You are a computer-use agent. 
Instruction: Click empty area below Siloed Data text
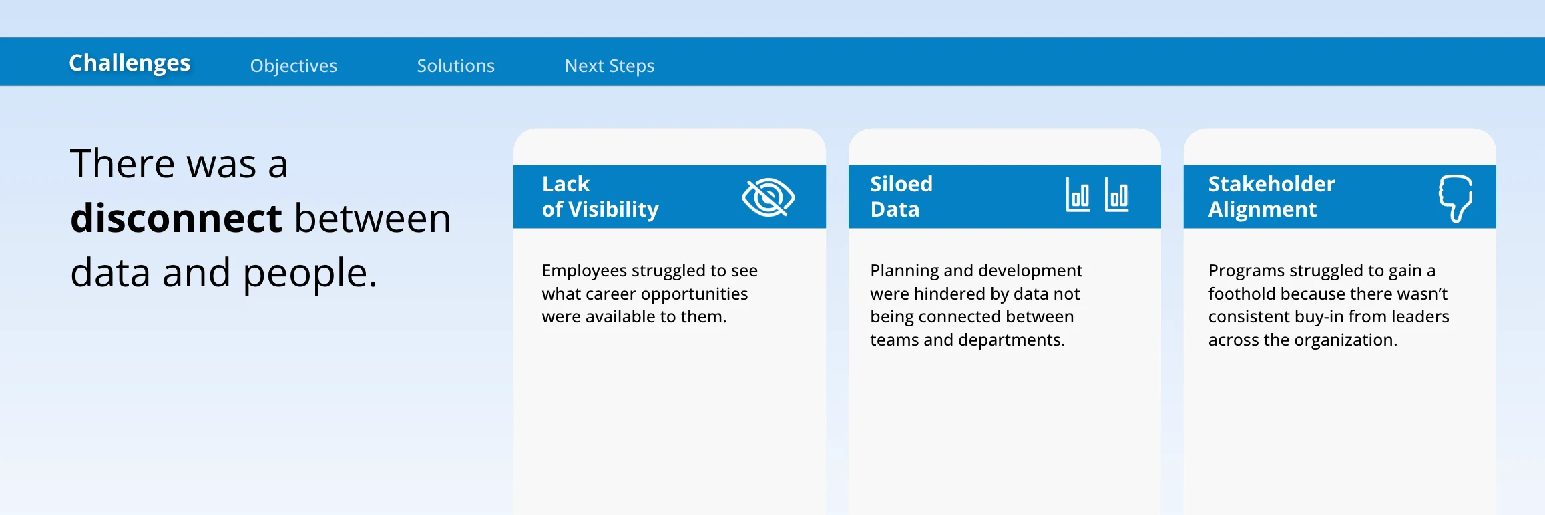[1005, 434]
